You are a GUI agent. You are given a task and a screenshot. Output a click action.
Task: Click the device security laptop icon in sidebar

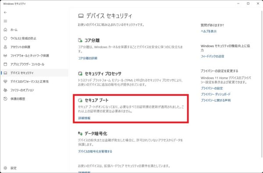pos(5,73)
